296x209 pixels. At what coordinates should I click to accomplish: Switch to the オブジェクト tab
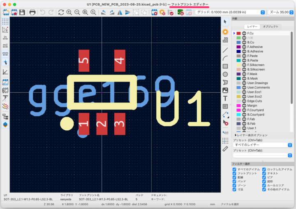270,27
